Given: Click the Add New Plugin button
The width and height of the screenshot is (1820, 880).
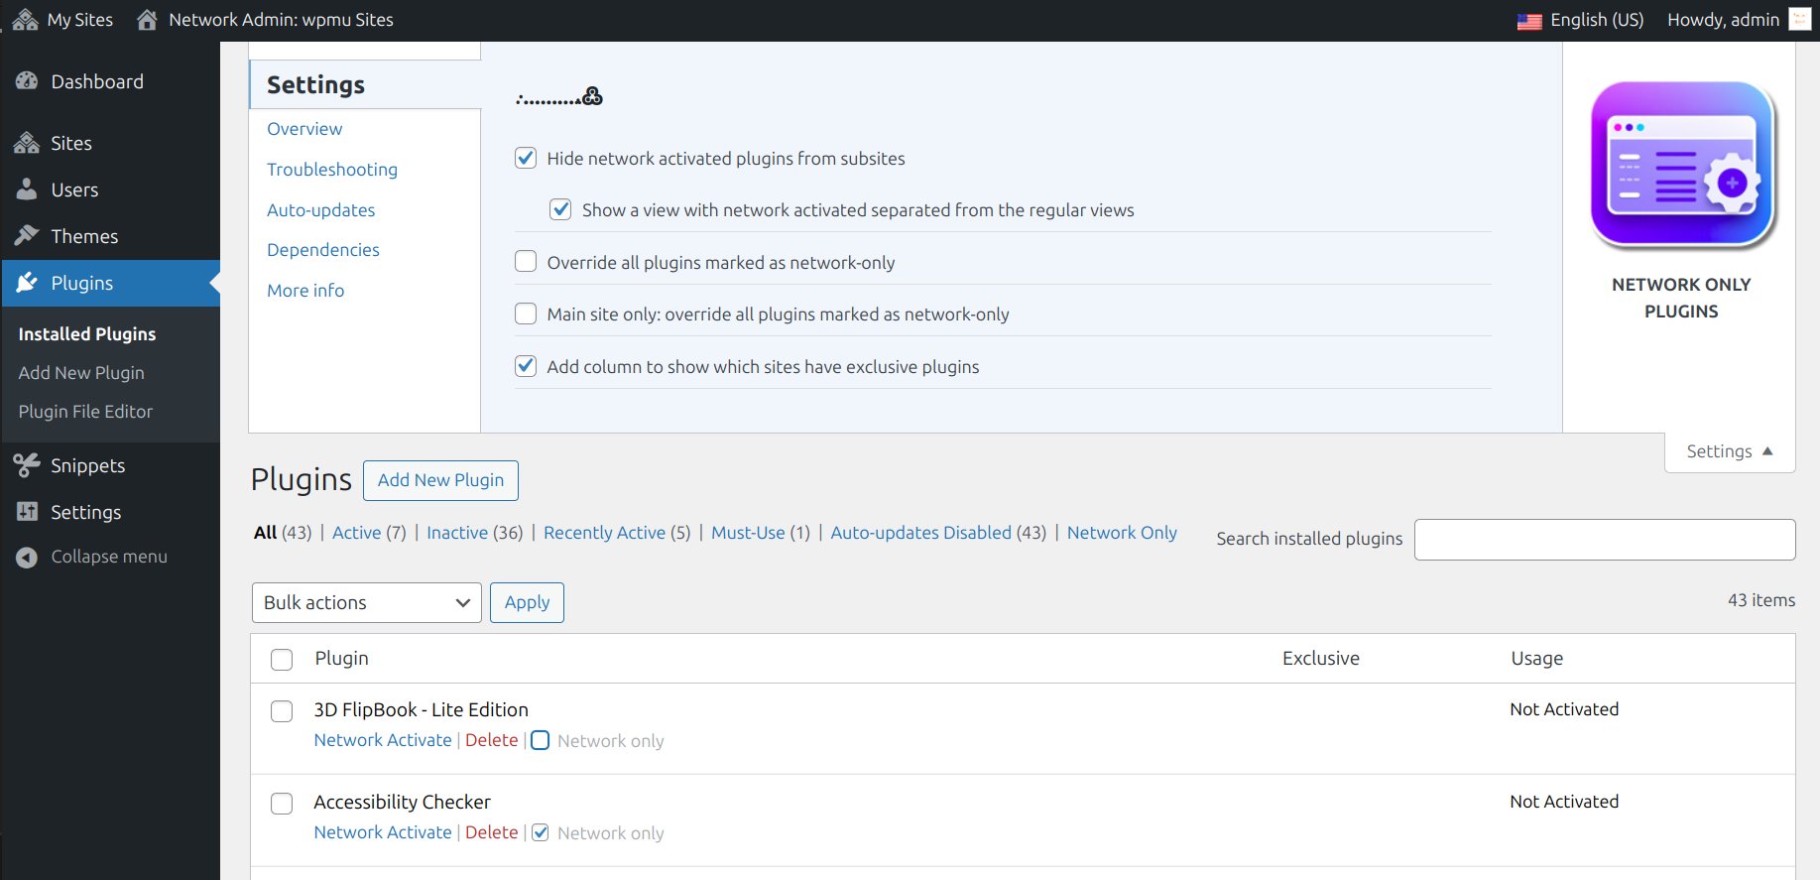Looking at the screenshot, I should [440, 480].
